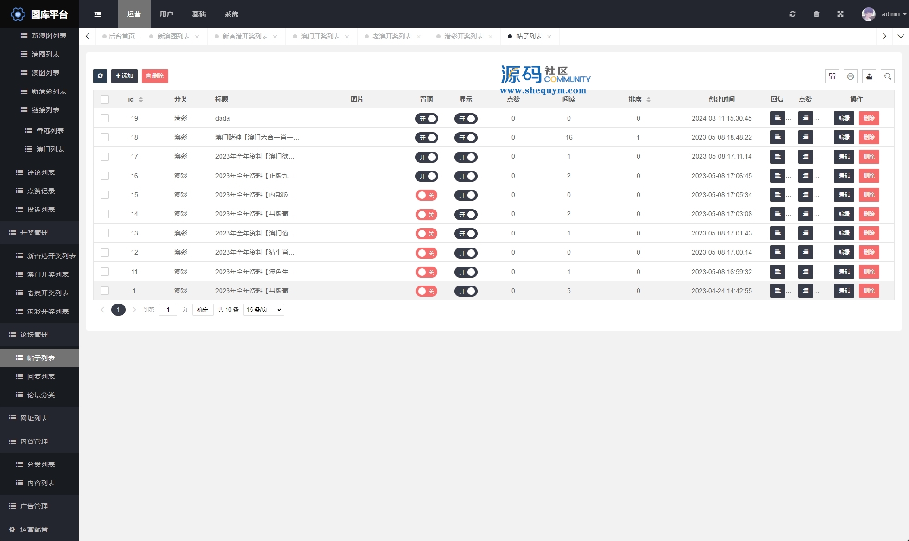
Task: Click the page 1 pagination button
Action: (118, 310)
